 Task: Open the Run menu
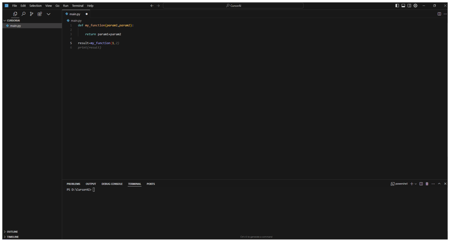coord(66,6)
